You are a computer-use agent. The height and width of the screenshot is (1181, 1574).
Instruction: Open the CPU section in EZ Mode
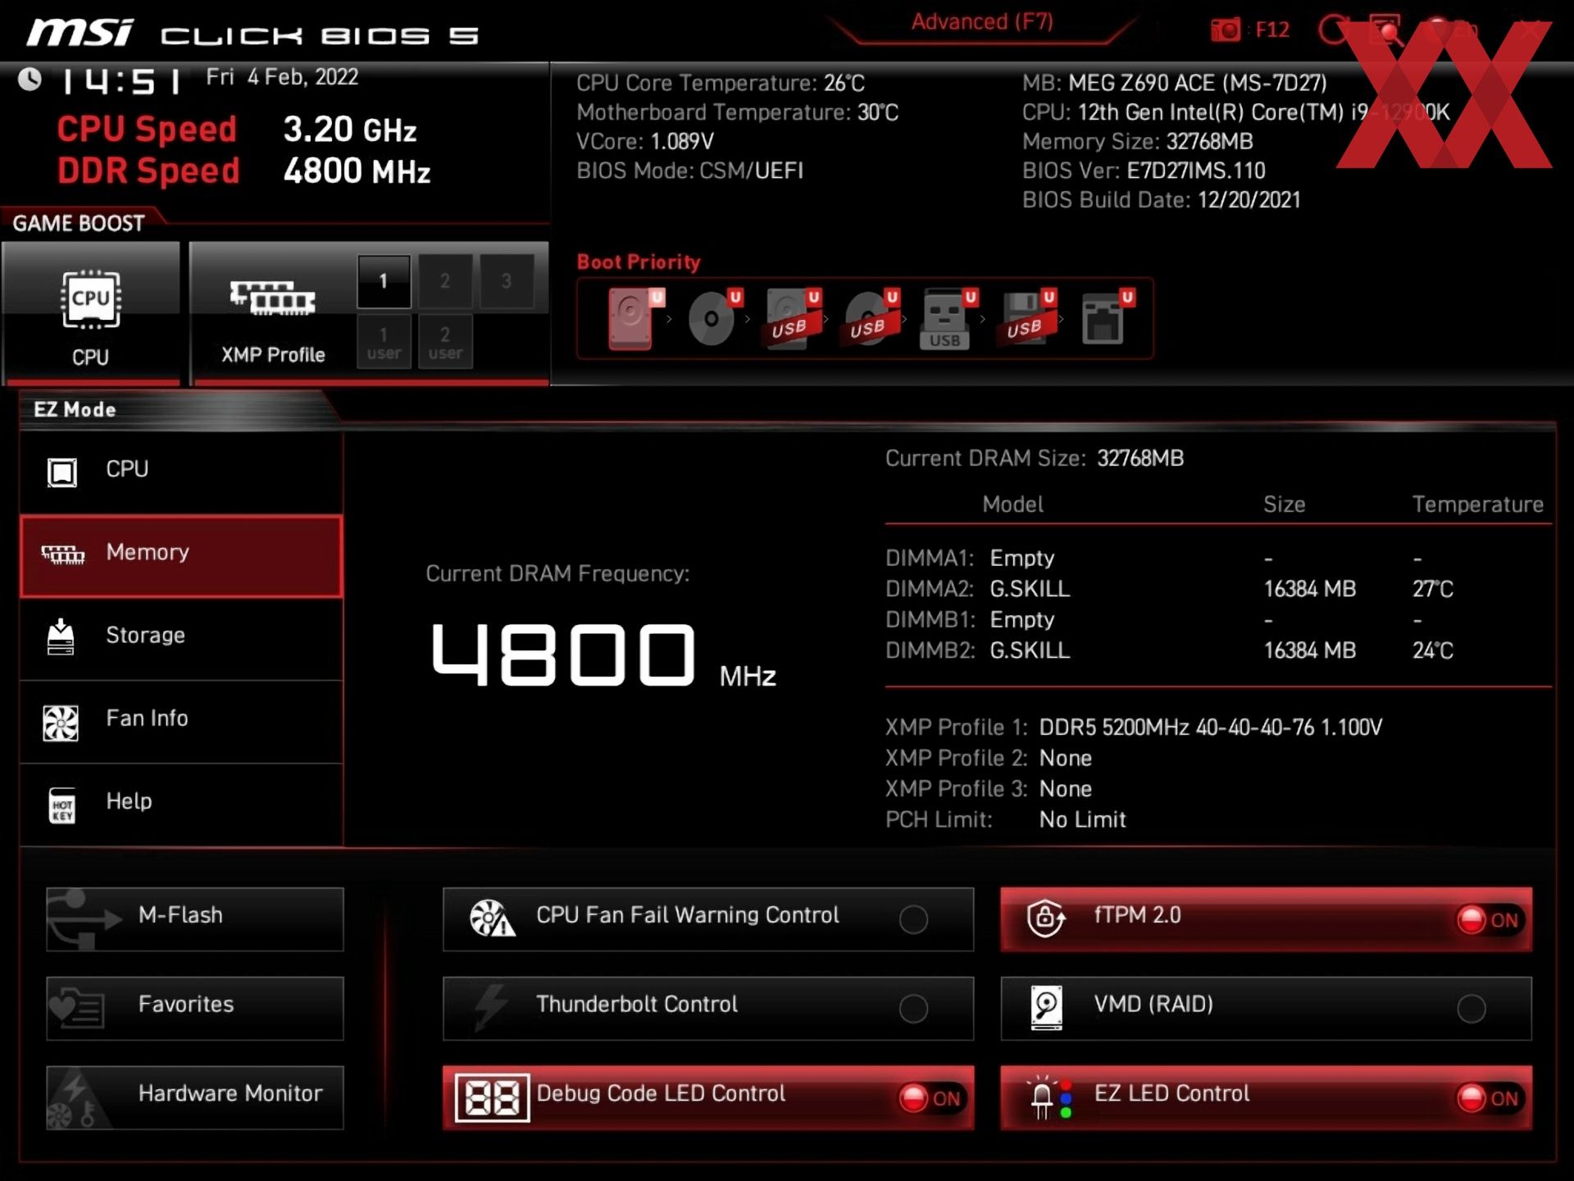[181, 472]
